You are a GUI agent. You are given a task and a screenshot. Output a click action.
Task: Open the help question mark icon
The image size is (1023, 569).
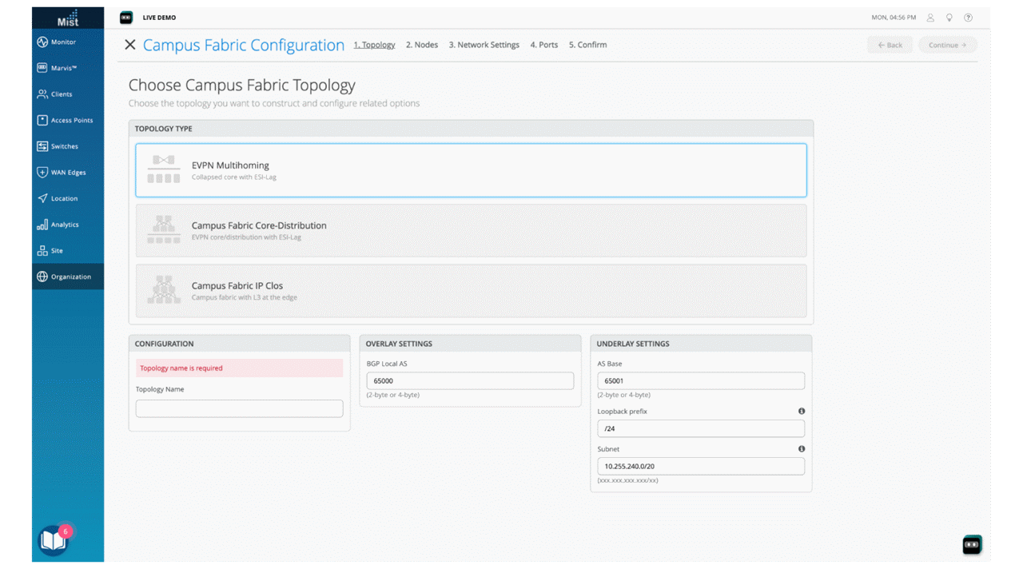pyautogui.click(x=969, y=17)
